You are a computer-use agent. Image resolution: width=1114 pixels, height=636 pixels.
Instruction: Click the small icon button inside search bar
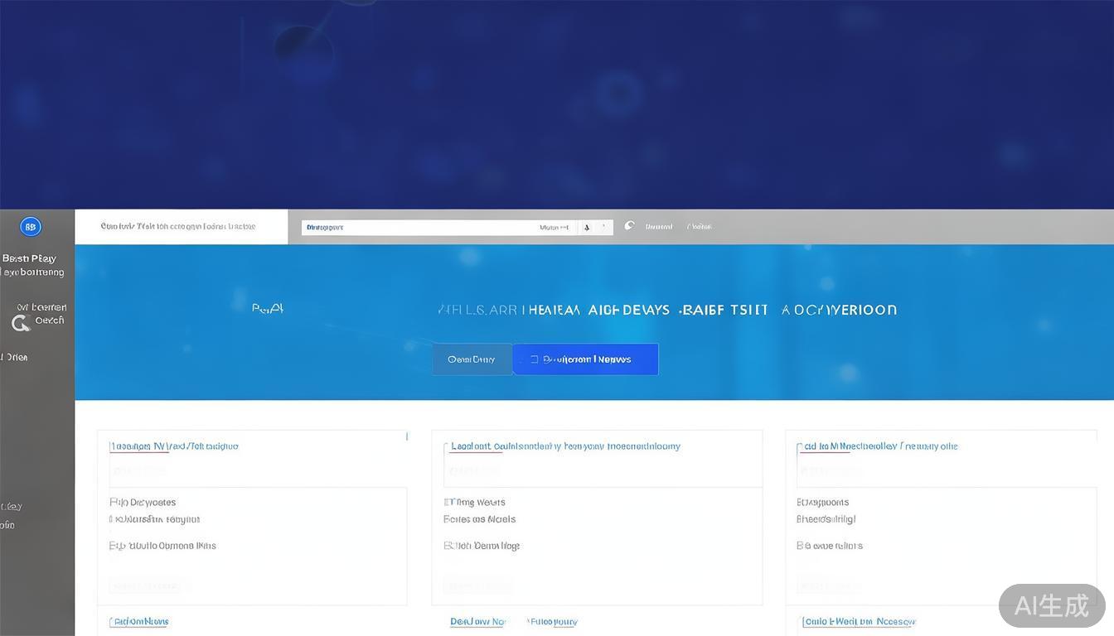pyautogui.click(x=587, y=227)
